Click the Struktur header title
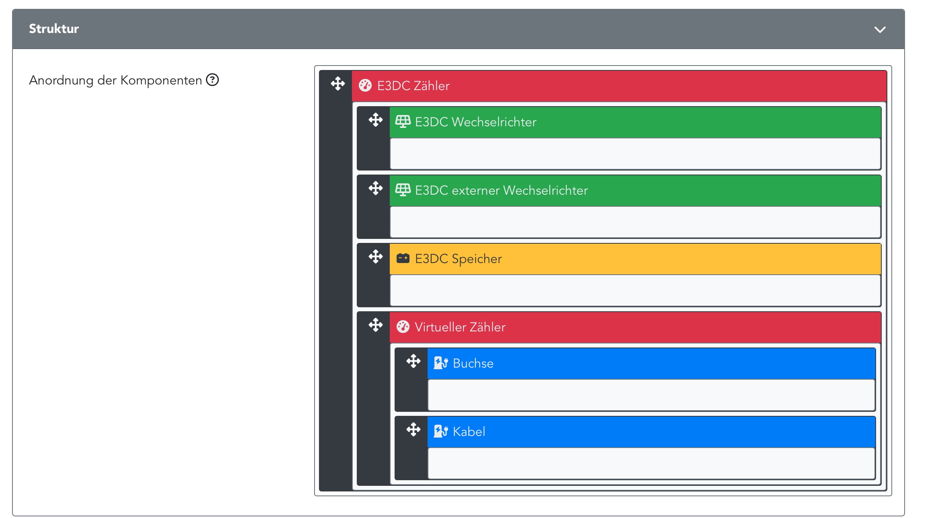Viewport: 934px width, 518px height. click(54, 29)
